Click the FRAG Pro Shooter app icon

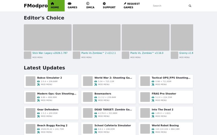pyautogui.click(x=145, y=97)
